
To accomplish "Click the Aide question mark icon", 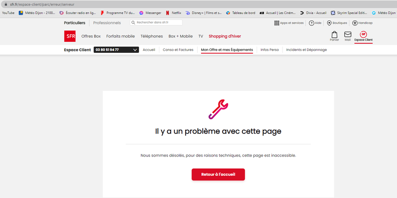I will 312,23.
